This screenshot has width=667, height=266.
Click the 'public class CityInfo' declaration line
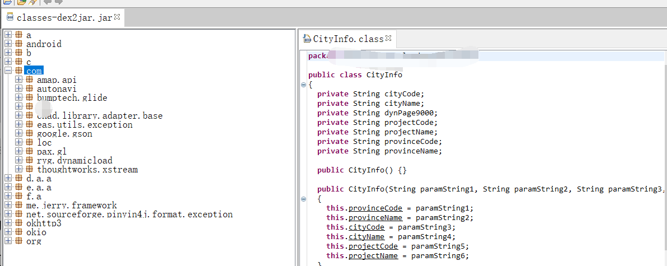tap(355, 75)
